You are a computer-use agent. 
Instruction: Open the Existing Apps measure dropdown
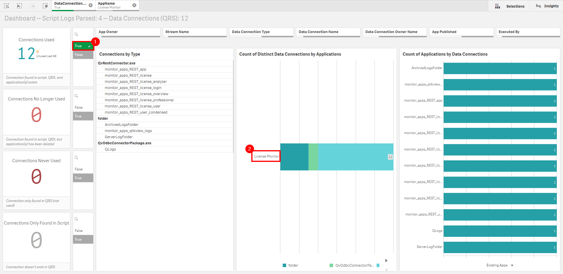tap(512, 266)
